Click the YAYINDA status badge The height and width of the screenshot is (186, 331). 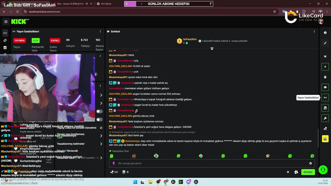coord(20,41)
